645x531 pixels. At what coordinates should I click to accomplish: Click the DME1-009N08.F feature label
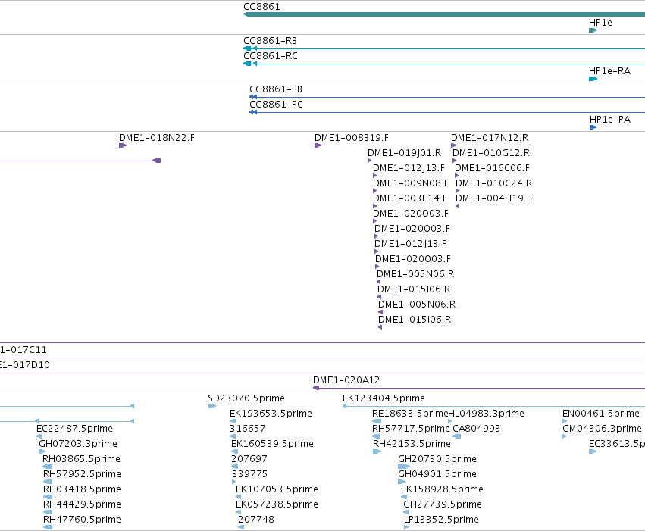point(411,183)
